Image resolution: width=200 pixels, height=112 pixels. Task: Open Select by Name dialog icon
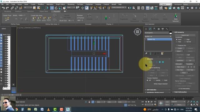(39, 8)
